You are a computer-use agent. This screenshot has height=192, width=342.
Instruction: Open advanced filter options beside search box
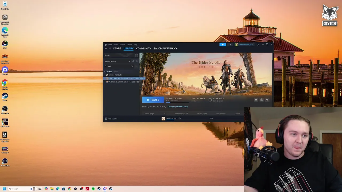[136, 66]
